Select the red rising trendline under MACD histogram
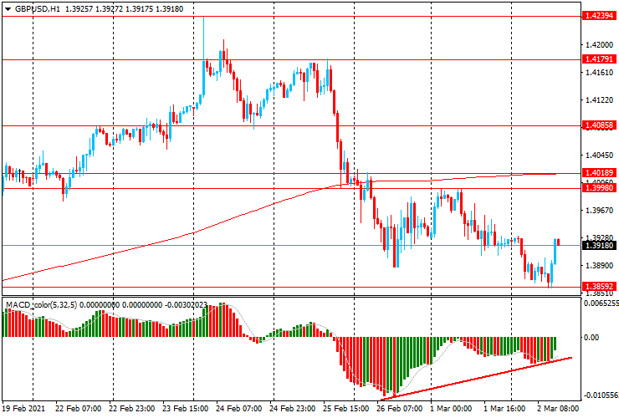Screen dimensions: 619x418 click(476, 378)
